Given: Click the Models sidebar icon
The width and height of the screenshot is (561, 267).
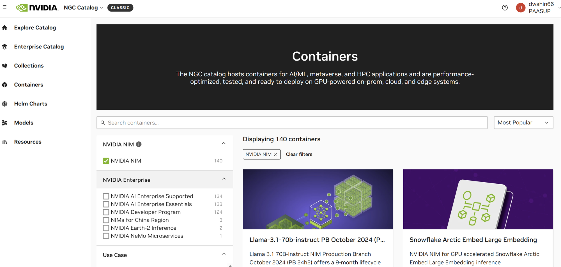Looking at the screenshot, I should click(5, 123).
